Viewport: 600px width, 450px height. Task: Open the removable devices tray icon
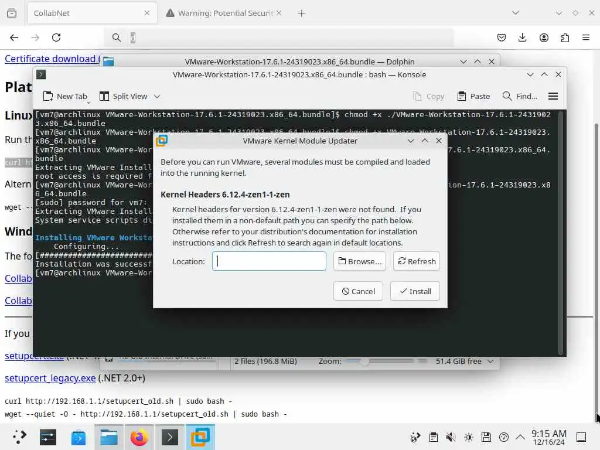(486, 437)
